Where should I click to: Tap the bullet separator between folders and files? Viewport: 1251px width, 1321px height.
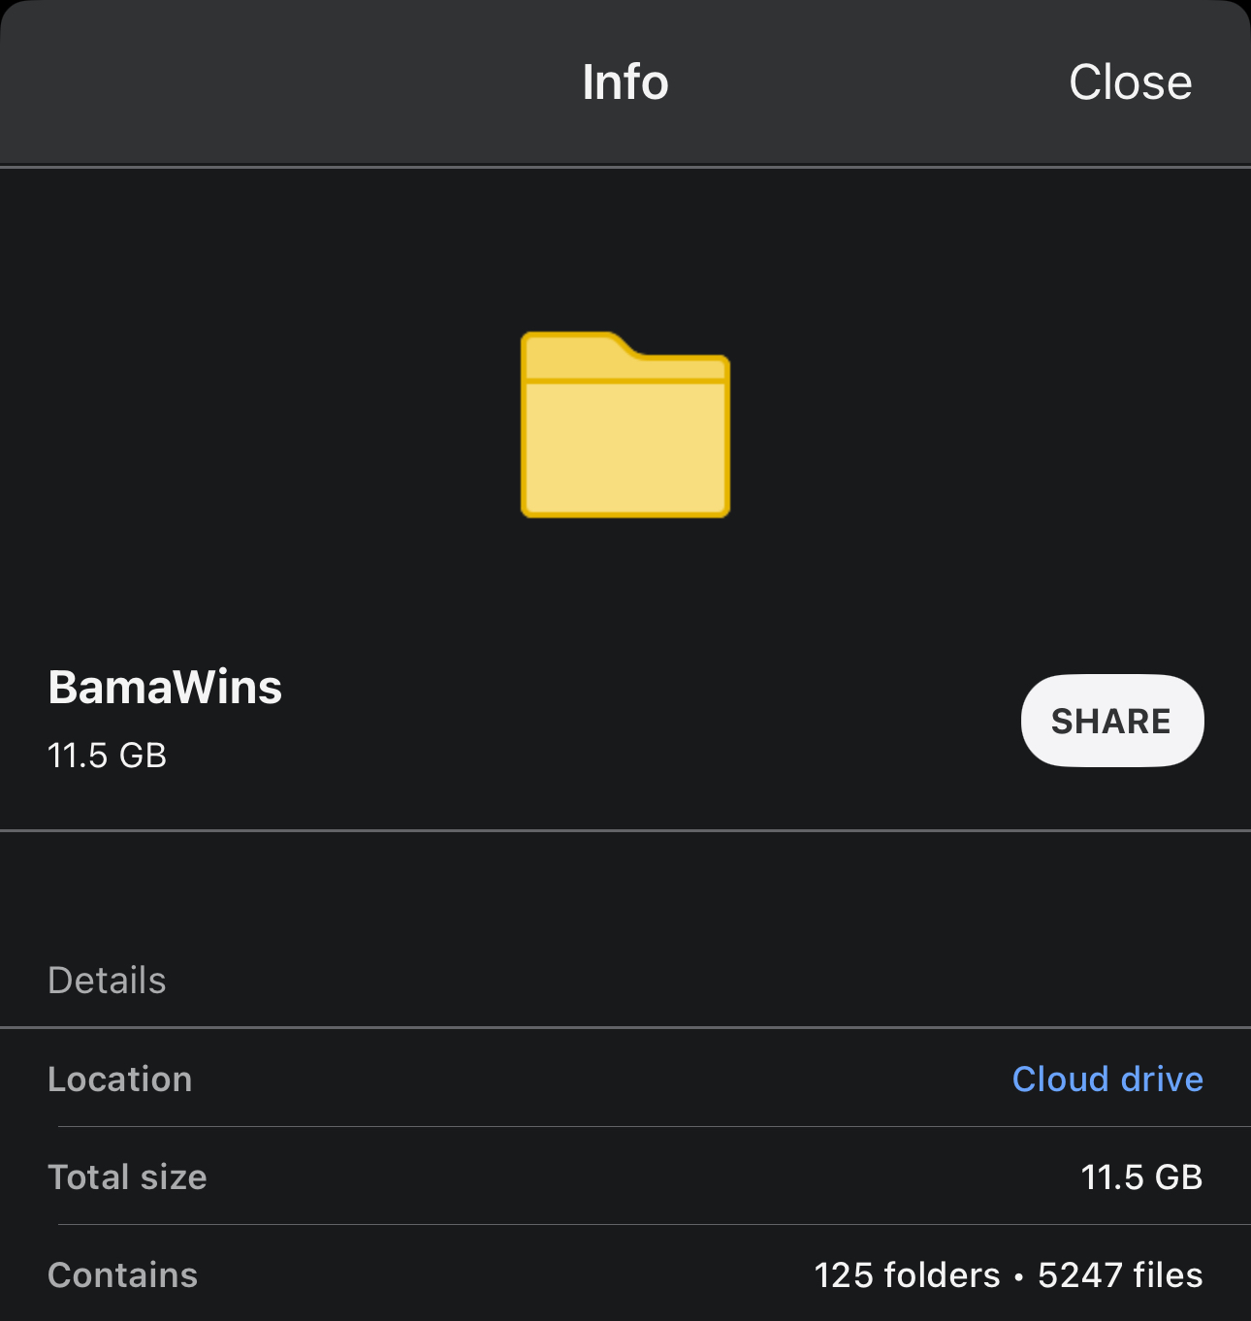pos(1018,1276)
